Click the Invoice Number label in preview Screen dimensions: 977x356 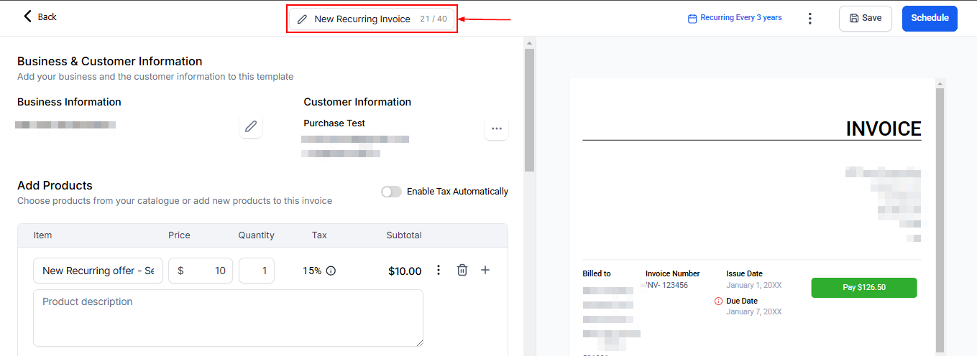click(672, 273)
